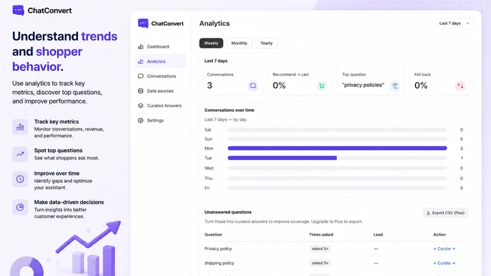
Task: Switch to the Yearly tab
Action: [x=266, y=43]
